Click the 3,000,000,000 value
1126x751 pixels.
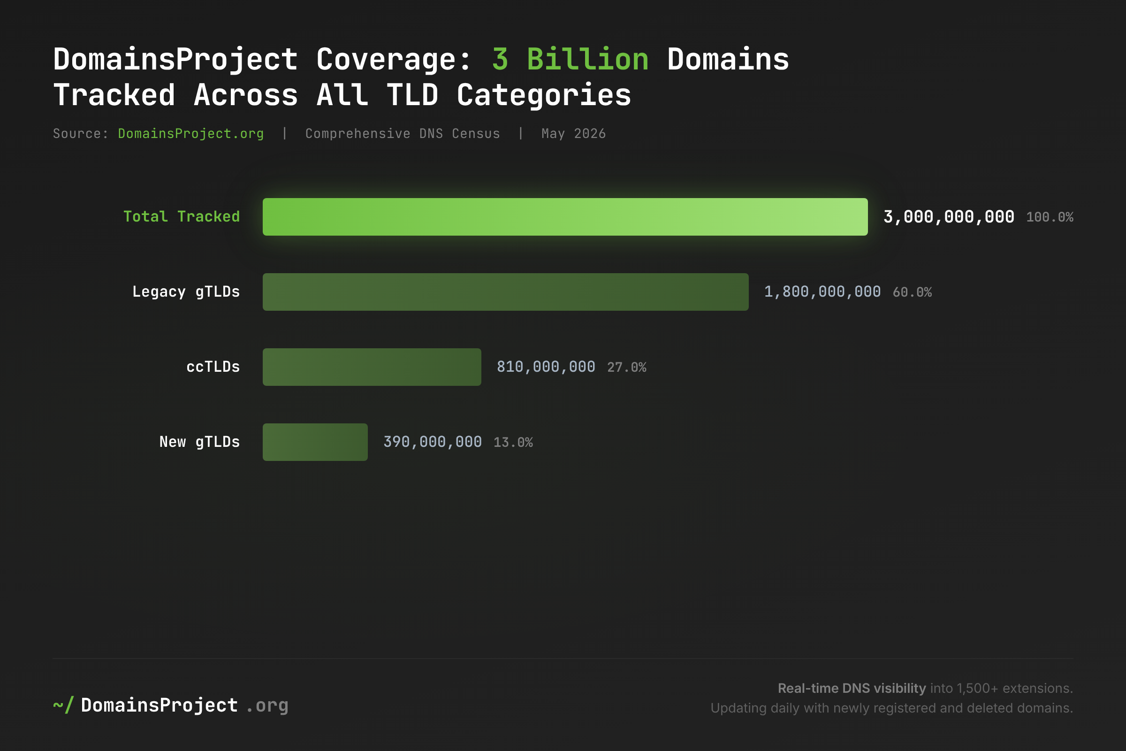[948, 217]
